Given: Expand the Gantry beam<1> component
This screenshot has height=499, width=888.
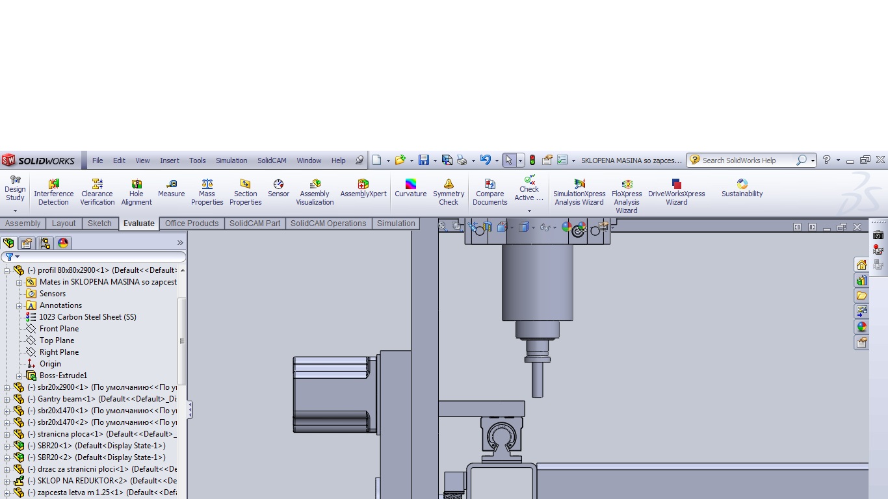Looking at the screenshot, I should tap(7, 399).
